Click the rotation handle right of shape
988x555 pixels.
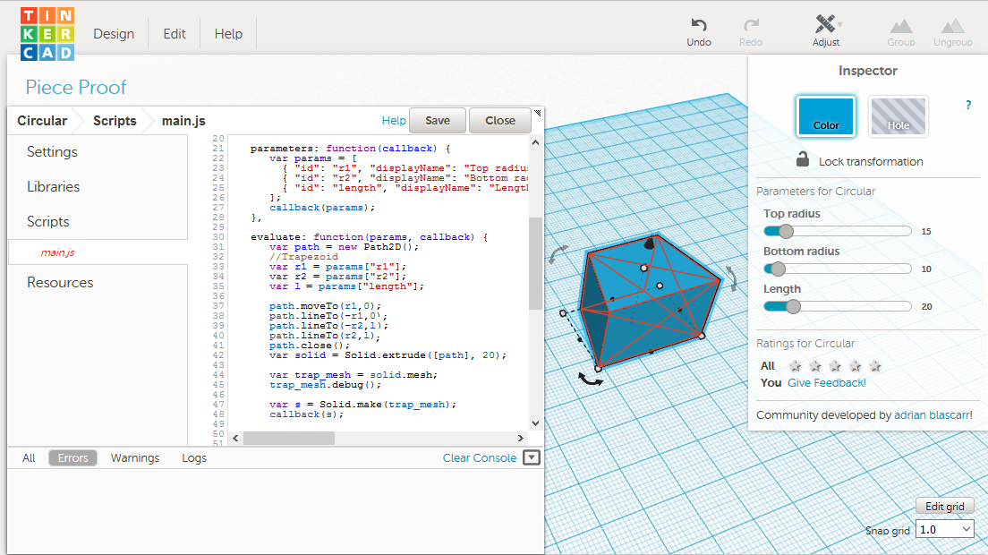tap(731, 277)
